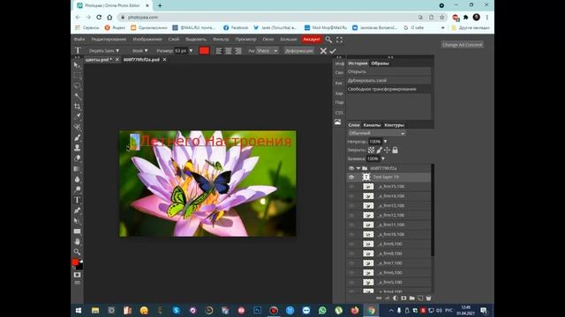Click the red Аккаунт button
Screen dimensions: 565x317
coord(312,39)
